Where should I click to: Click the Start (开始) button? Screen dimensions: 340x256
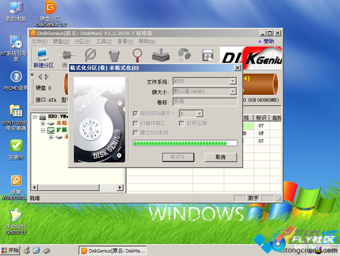pyautogui.click(x=10, y=250)
